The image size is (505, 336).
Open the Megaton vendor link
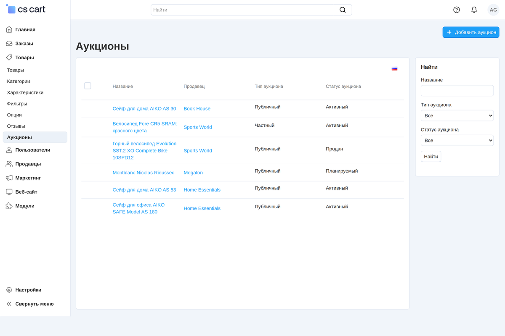tap(193, 173)
